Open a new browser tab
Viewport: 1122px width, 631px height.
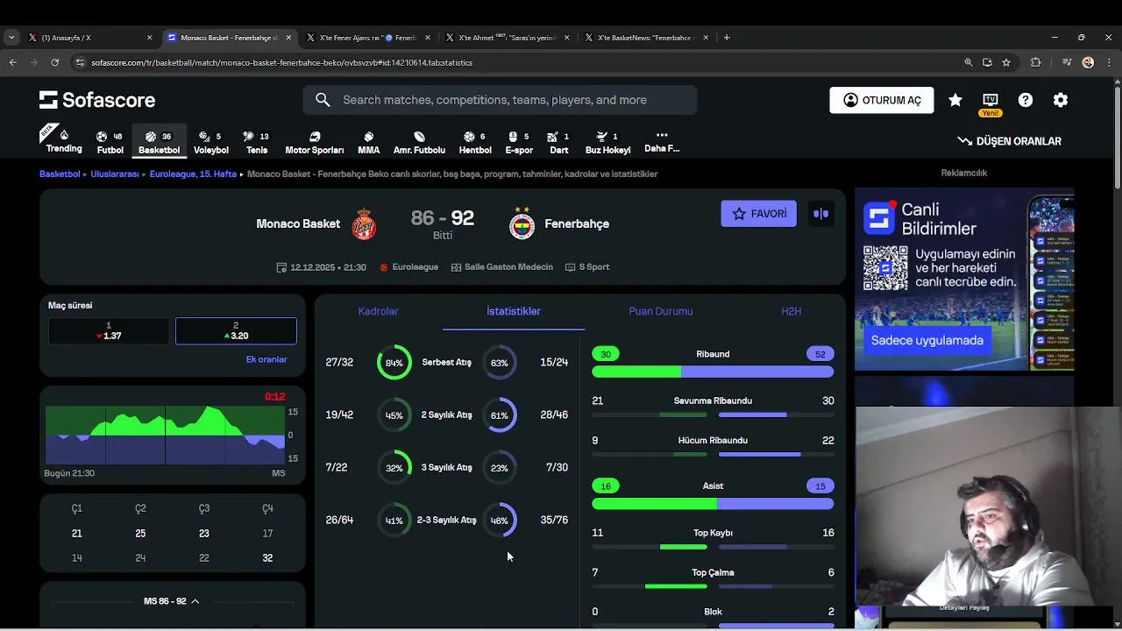[x=727, y=38]
